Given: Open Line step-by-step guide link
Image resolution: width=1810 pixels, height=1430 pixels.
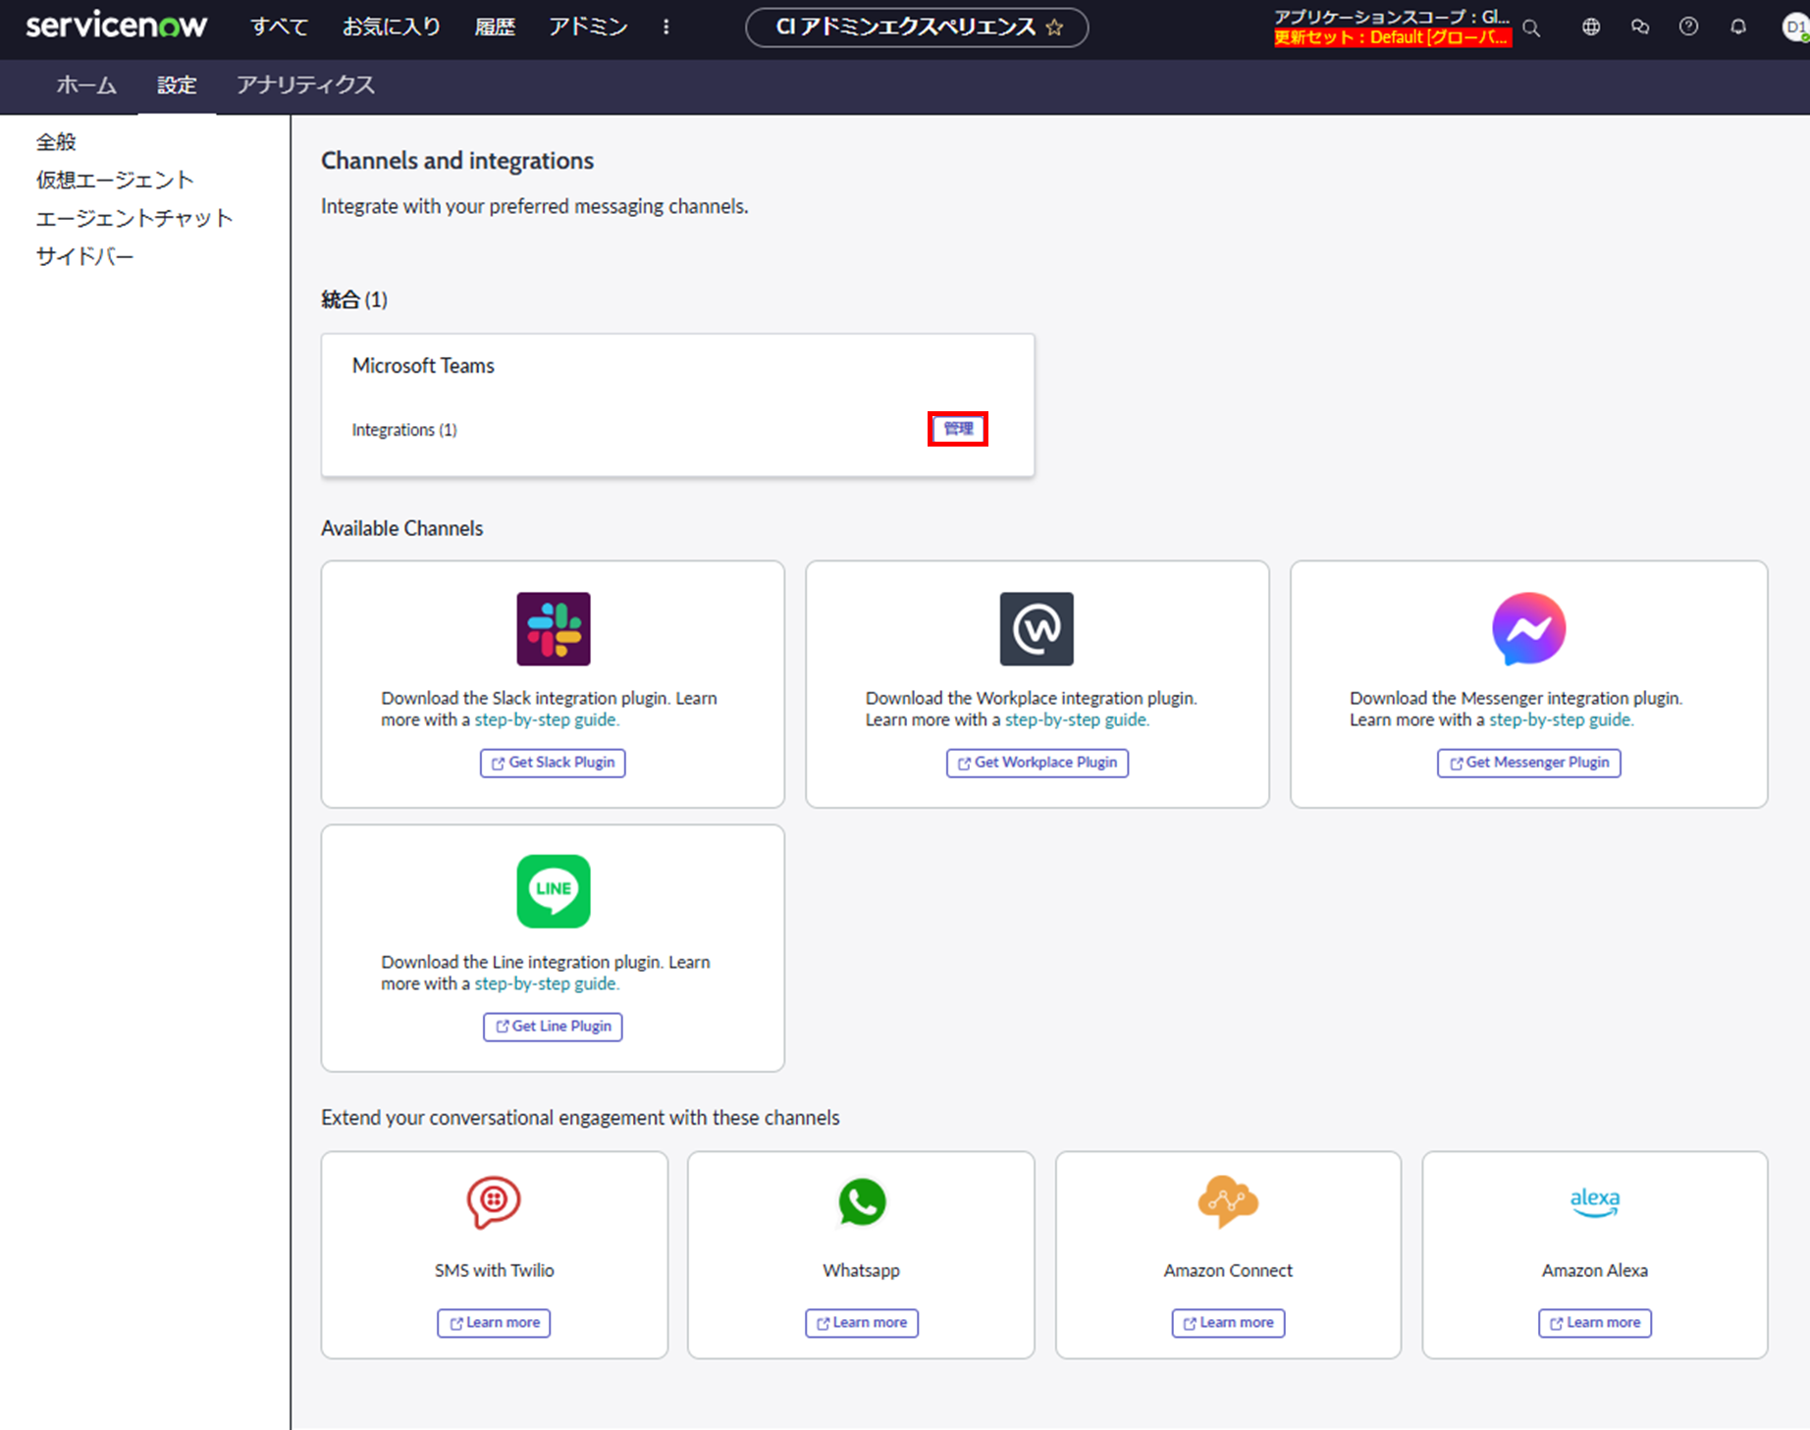Looking at the screenshot, I should click(547, 984).
